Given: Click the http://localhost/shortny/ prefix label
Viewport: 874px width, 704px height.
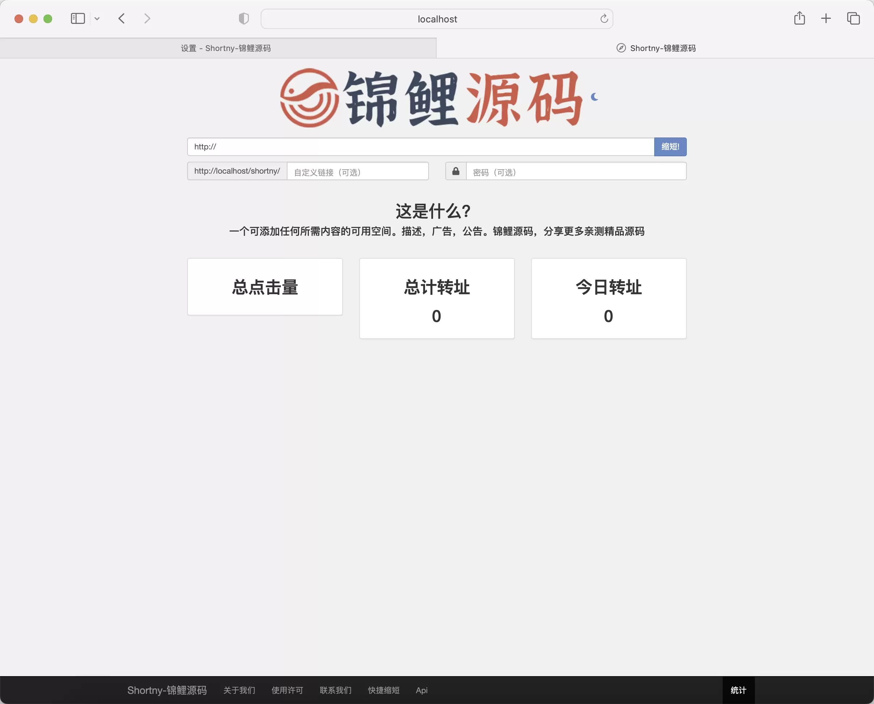Looking at the screenshot, I should point(237,171).
